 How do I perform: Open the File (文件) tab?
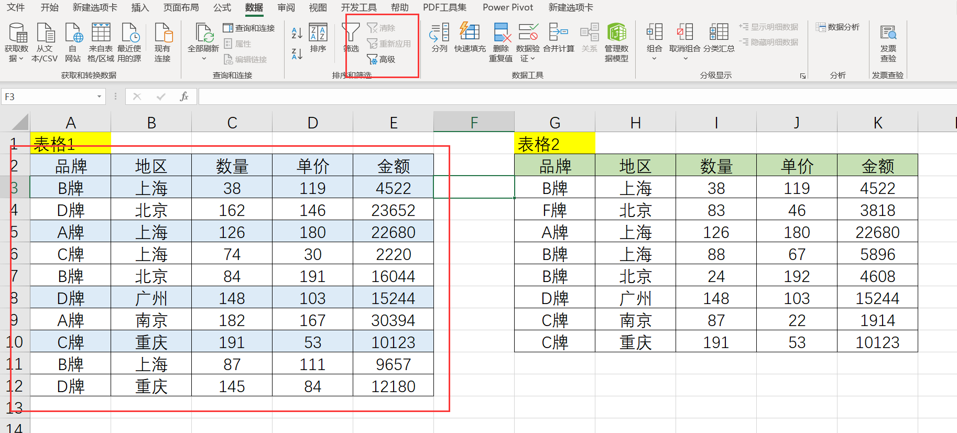(16, 7)
